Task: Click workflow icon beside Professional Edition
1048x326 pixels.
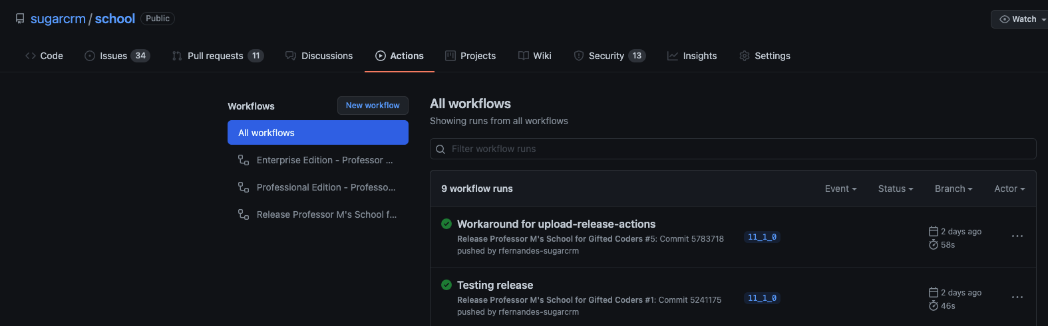Action: coord(244,187)
